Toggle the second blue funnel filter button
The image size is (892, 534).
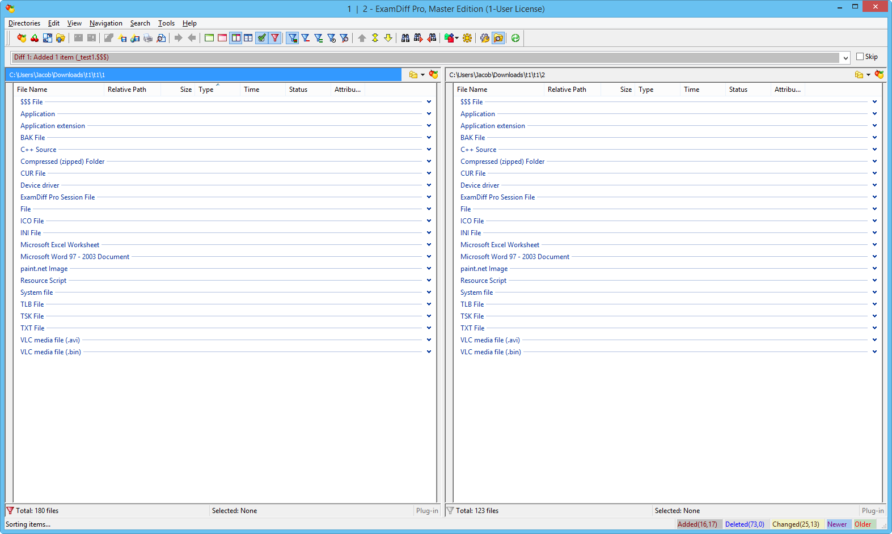click(x=306, y=38)
